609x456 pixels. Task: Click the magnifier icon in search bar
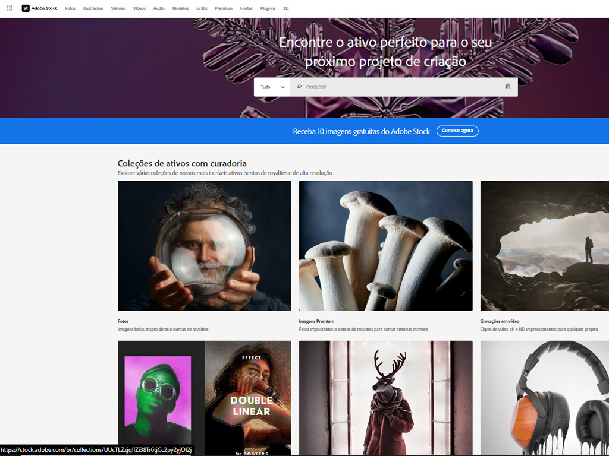[x=299, y=87]
